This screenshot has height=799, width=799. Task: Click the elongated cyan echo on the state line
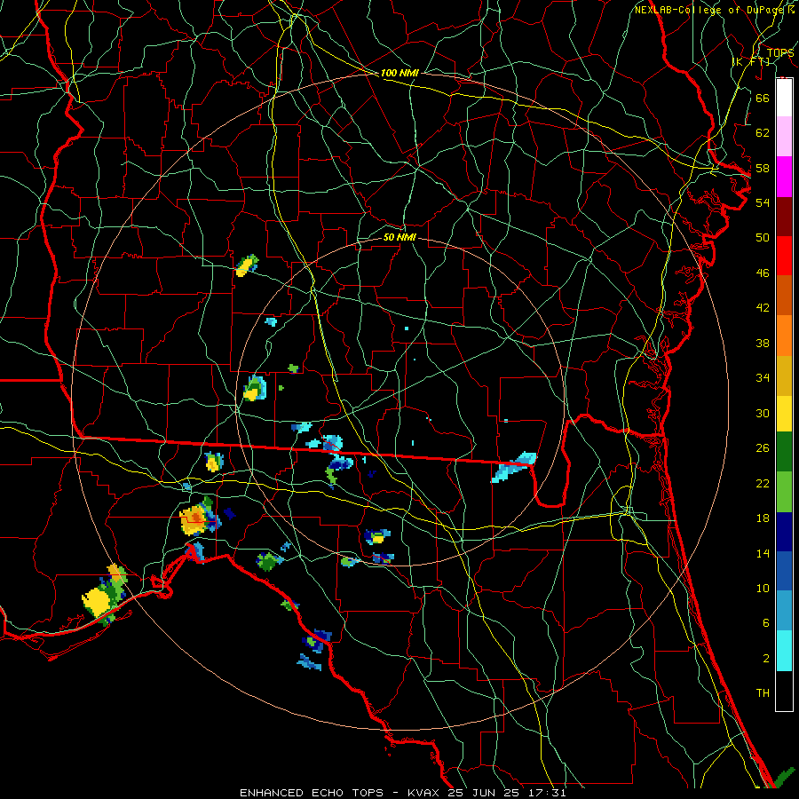tap(514, 467)
